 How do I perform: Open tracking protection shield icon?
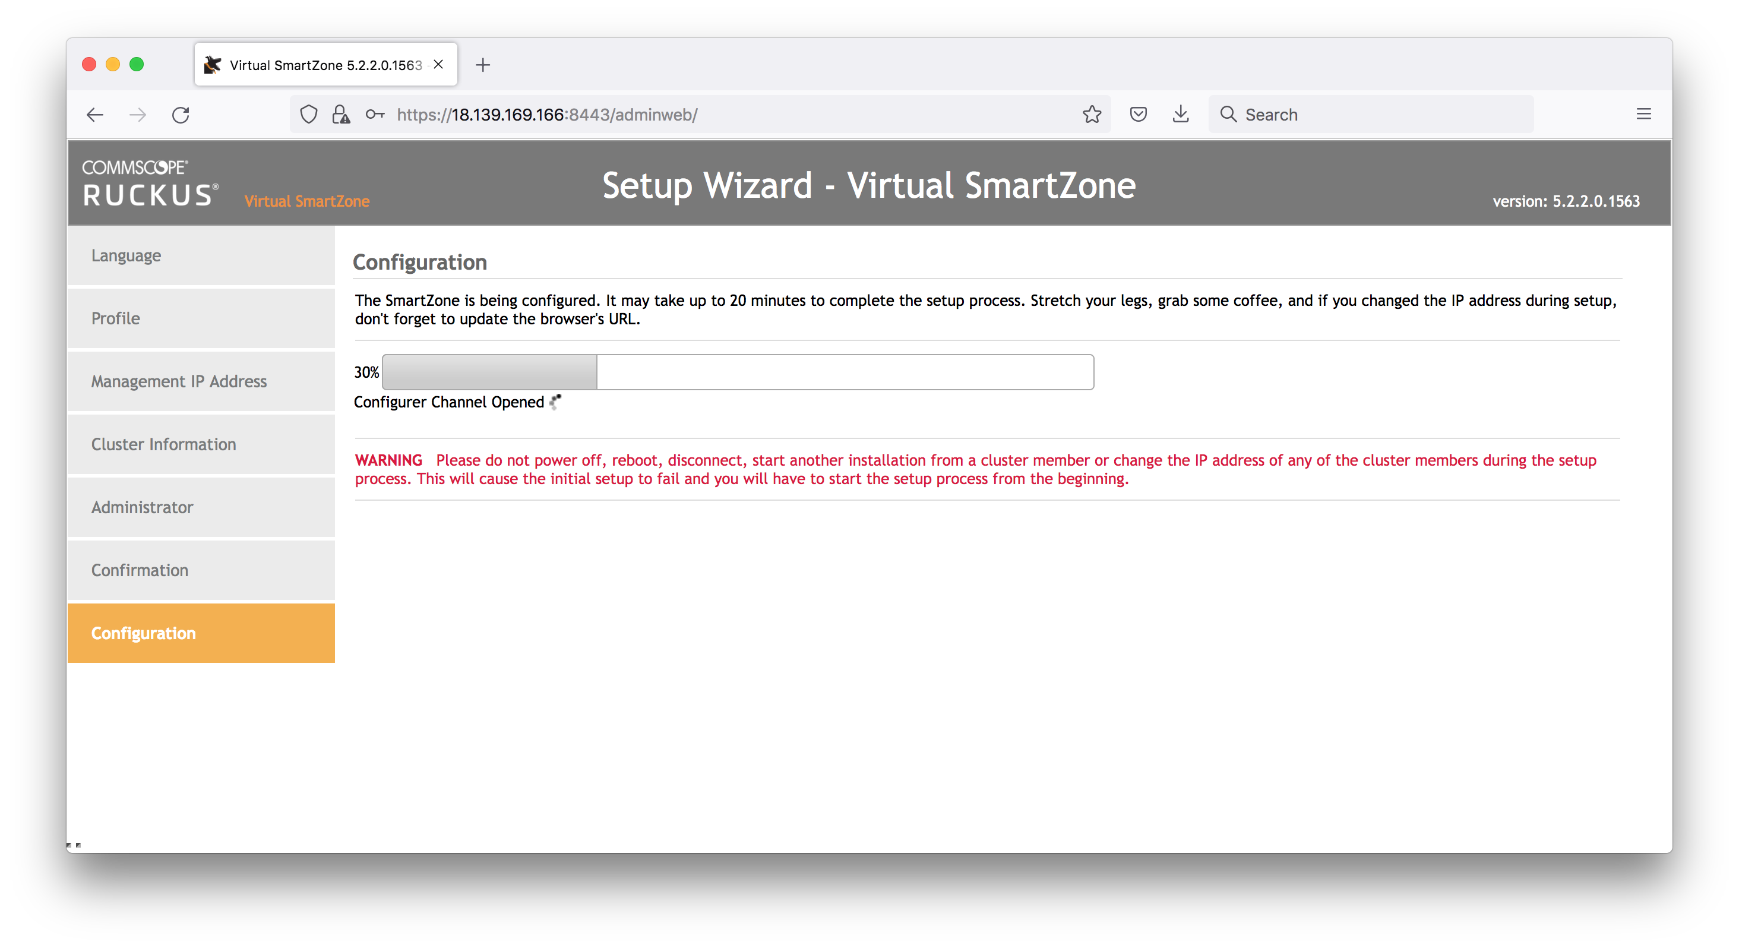click(308, 115)
